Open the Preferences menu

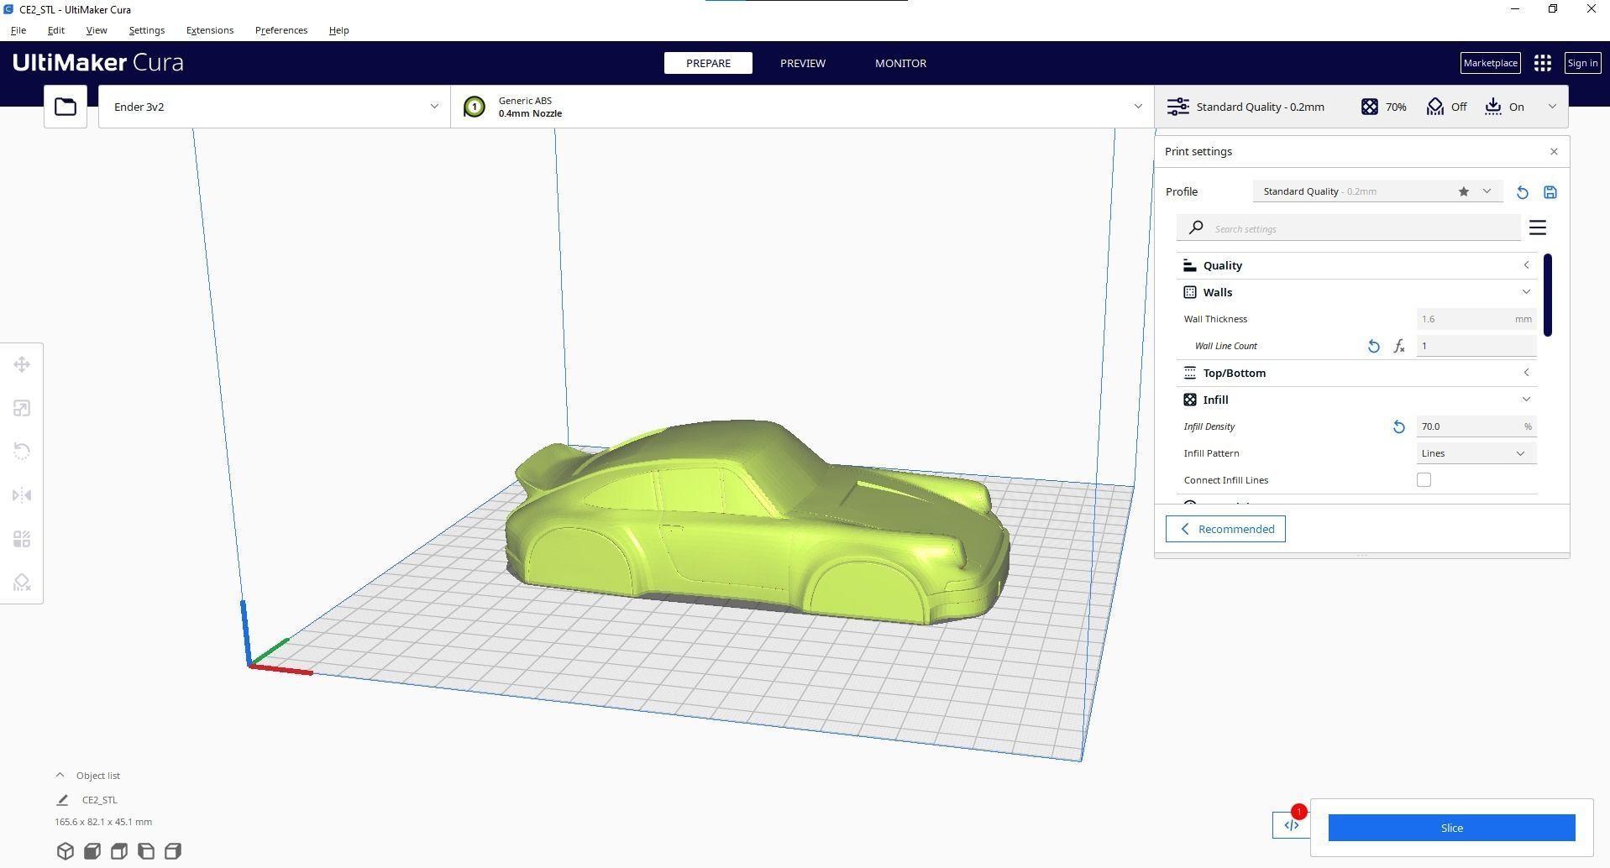(x=281, y=30)
